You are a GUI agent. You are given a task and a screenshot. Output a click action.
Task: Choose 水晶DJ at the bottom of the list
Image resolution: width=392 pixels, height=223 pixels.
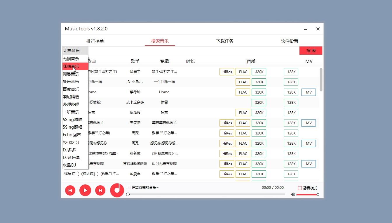click(x=71, y=165)
